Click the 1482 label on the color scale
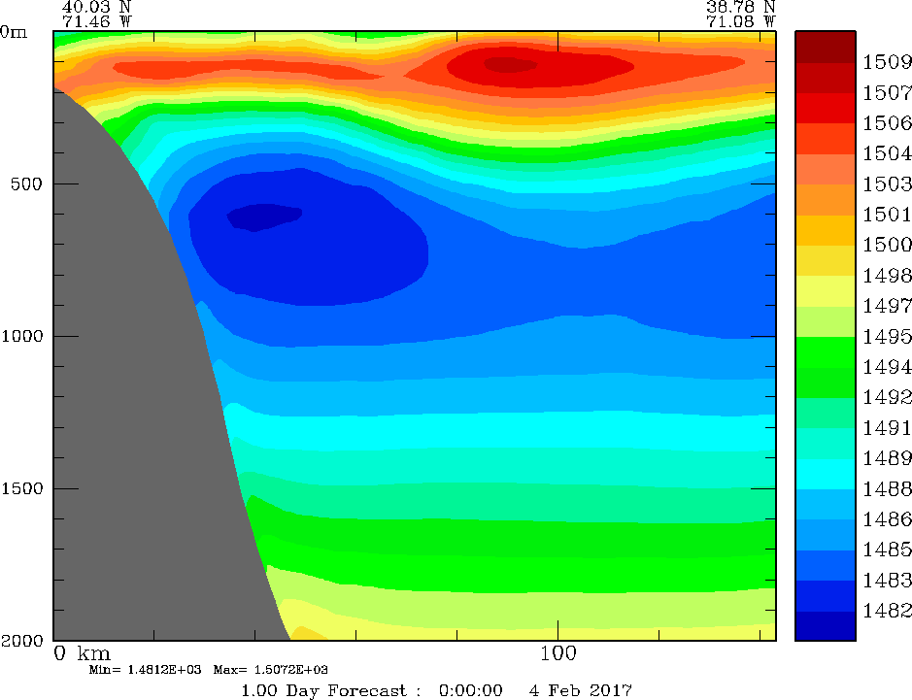This screenshot has width=912, height=700. click(887, 611)
